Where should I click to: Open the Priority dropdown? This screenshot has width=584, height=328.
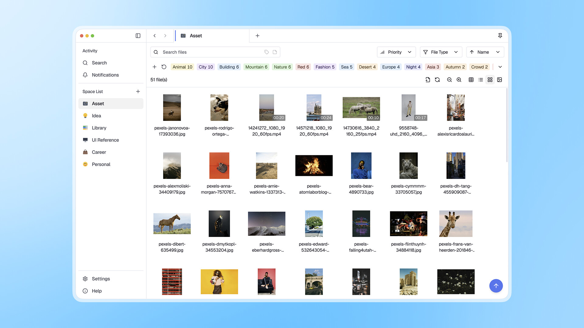coord(396,52)
